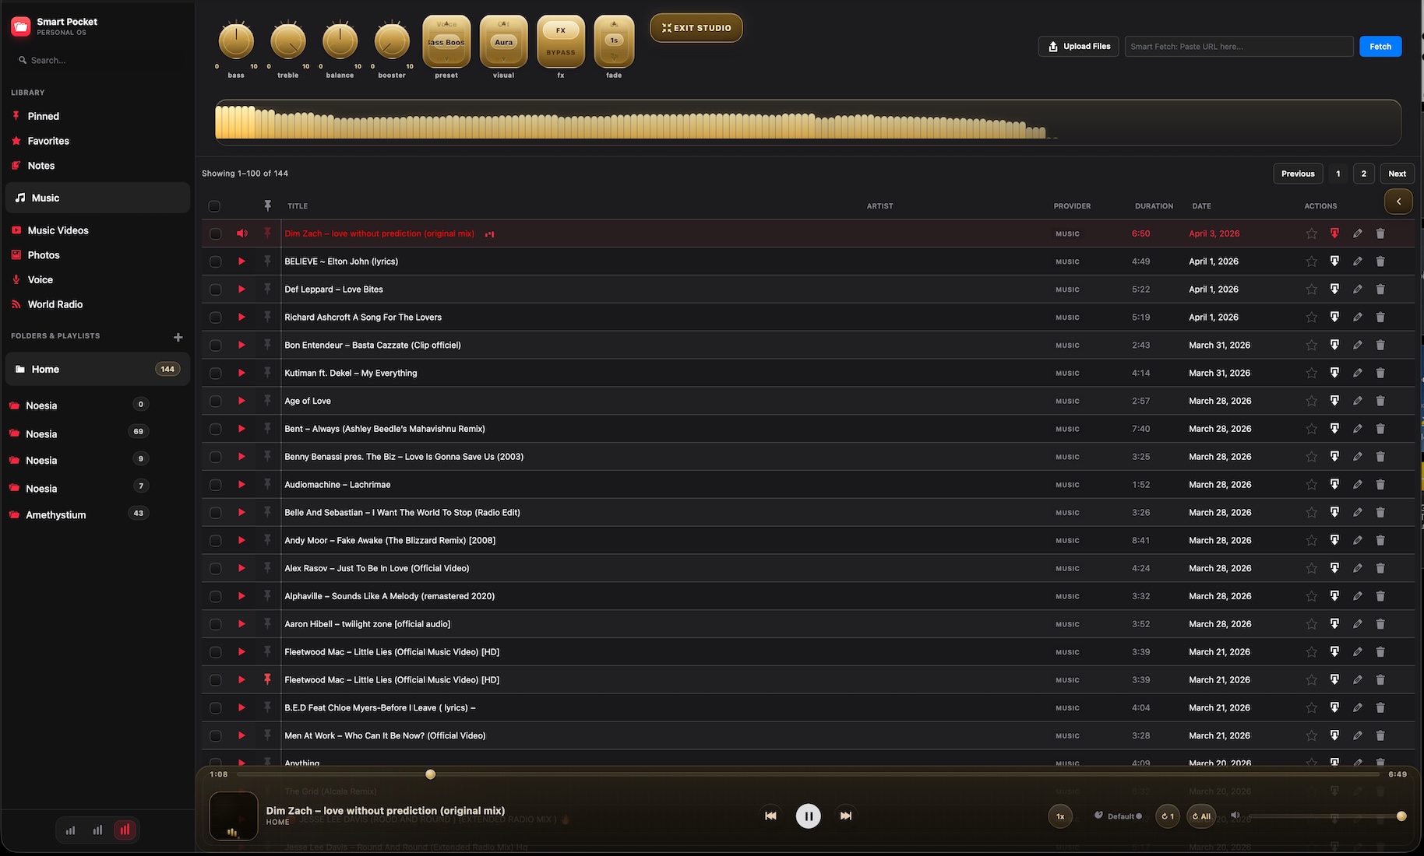
Task: Open playback speed 1x selector
Action: (1060, 816)
